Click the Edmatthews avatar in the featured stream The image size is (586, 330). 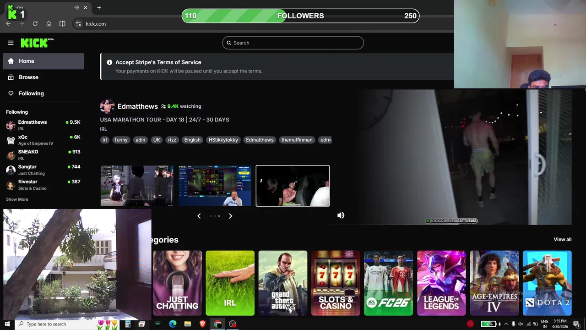pyautogui.click(x=107, y=106)
